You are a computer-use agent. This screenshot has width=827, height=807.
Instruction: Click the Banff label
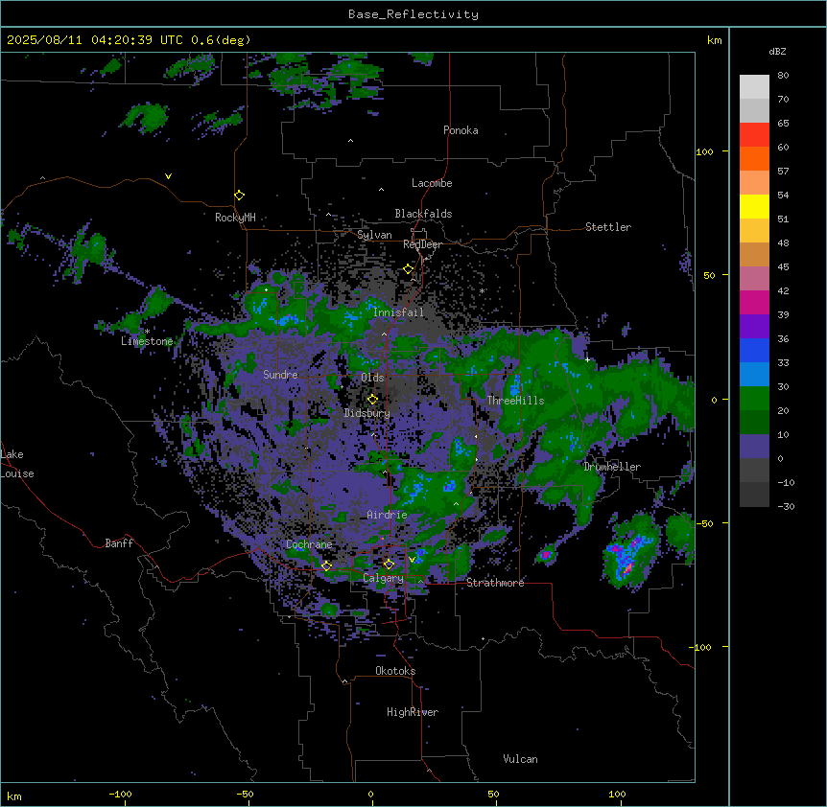click(x=119, y=543)
